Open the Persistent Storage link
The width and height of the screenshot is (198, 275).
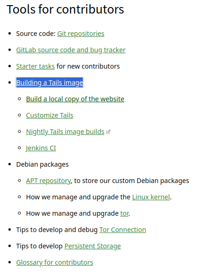pos(93,246)
